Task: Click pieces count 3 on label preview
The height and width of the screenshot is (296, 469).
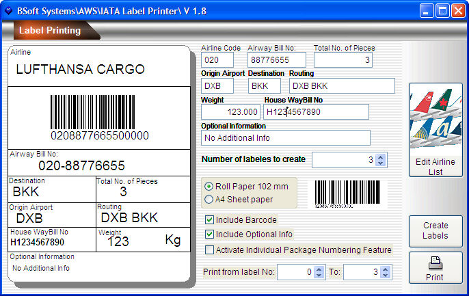Action: click(x=123, y=191)
